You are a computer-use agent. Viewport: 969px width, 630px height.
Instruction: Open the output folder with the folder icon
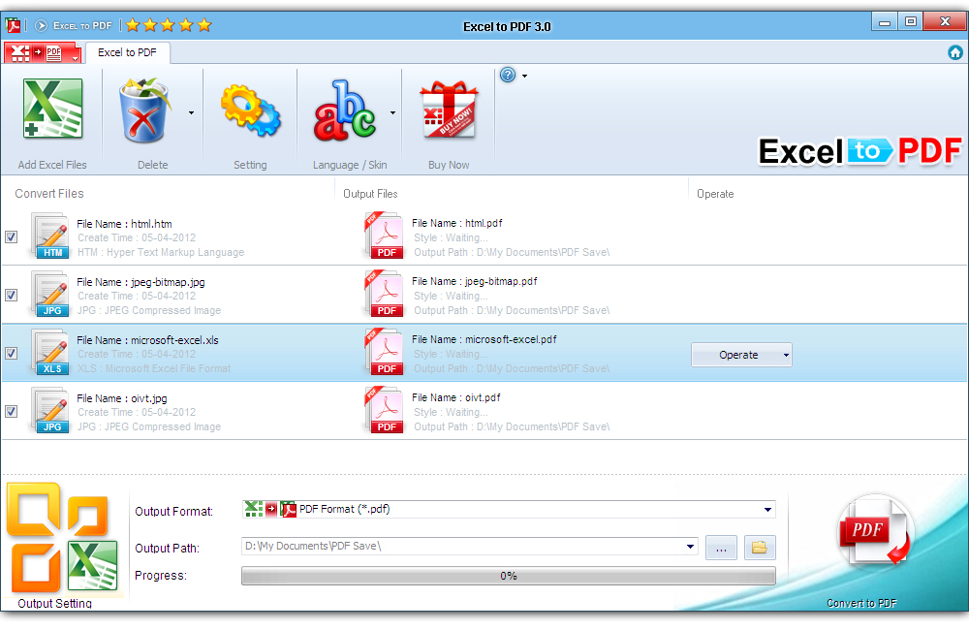pyautogui.click(x=760, y=548)
